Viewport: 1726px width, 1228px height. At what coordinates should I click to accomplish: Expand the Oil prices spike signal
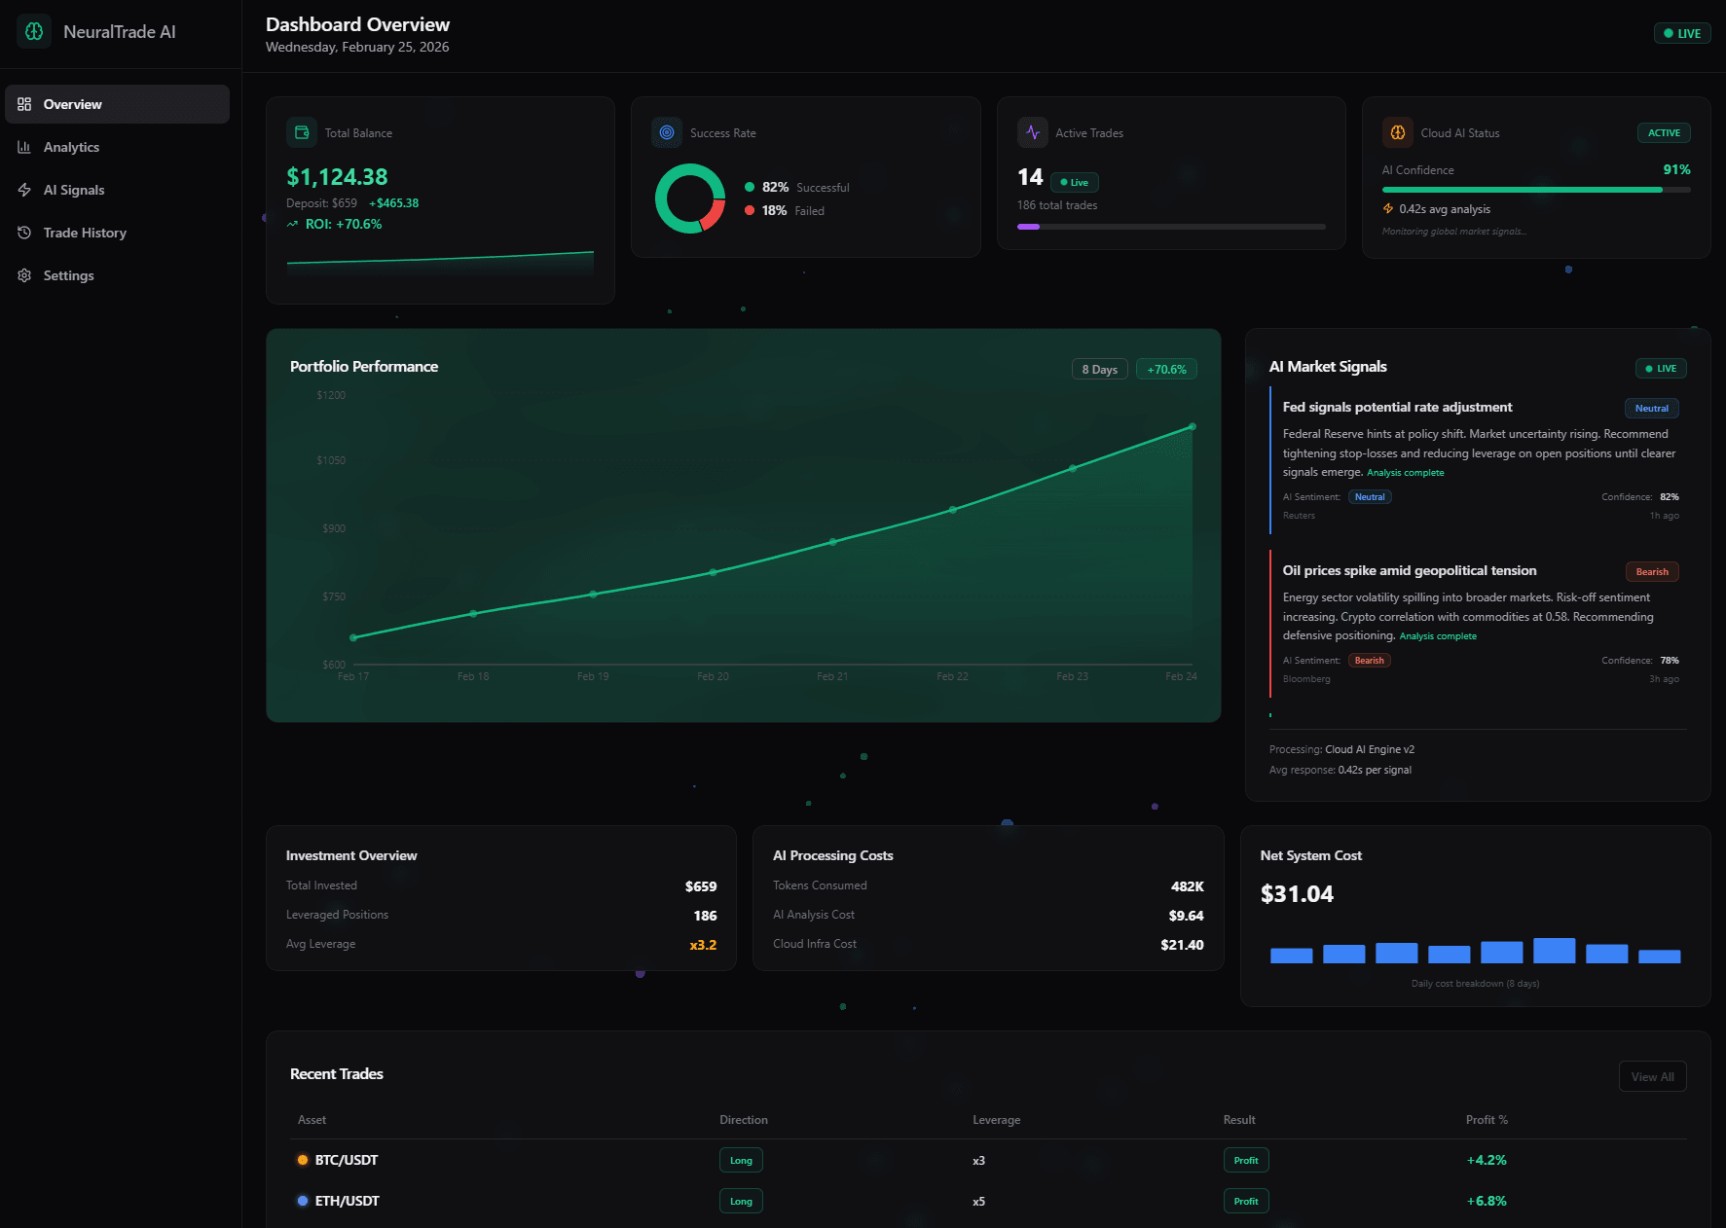(1410, 570)
